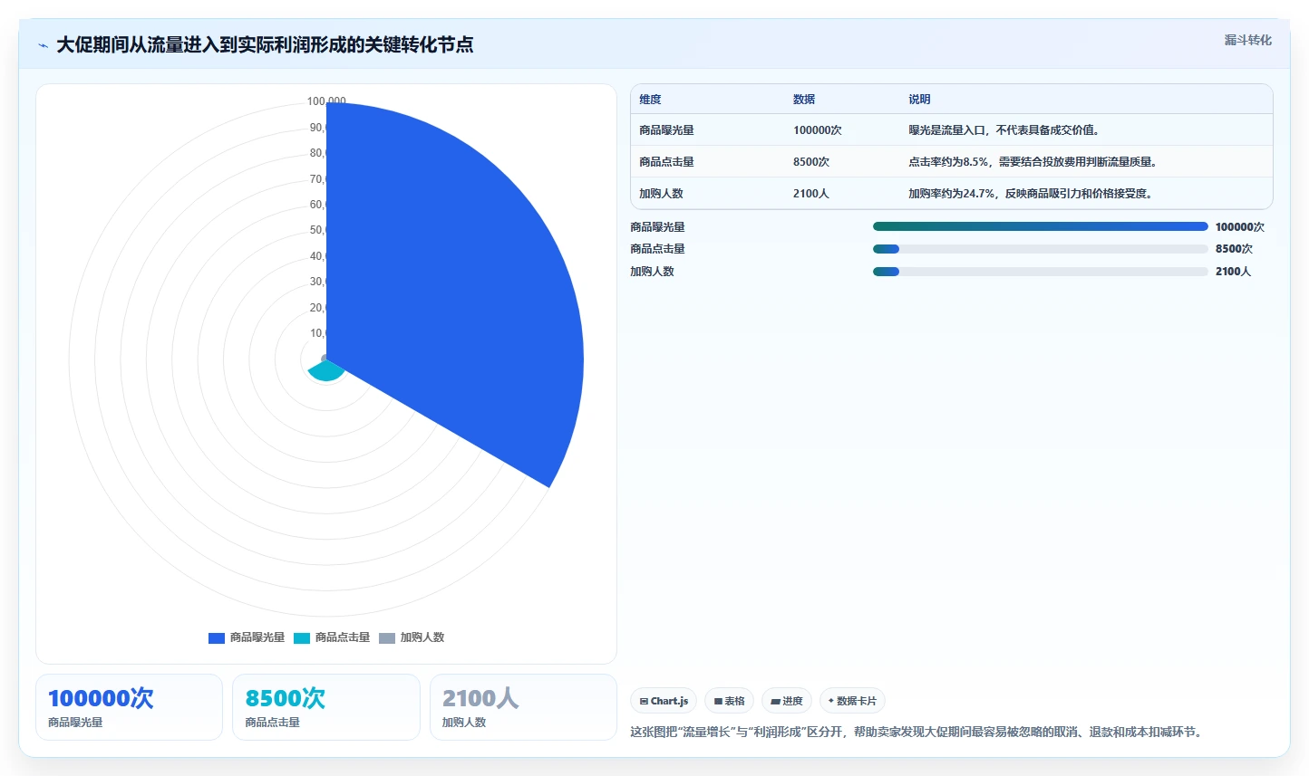Select the 数据卡片 chip
The width and height of the screenshot is (1309, 776).
(852, 701)
